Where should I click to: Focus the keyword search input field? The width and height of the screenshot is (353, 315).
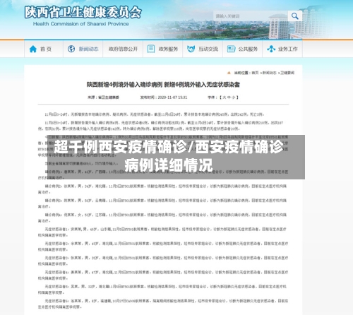pyautogui.click(x=251, y=16)
